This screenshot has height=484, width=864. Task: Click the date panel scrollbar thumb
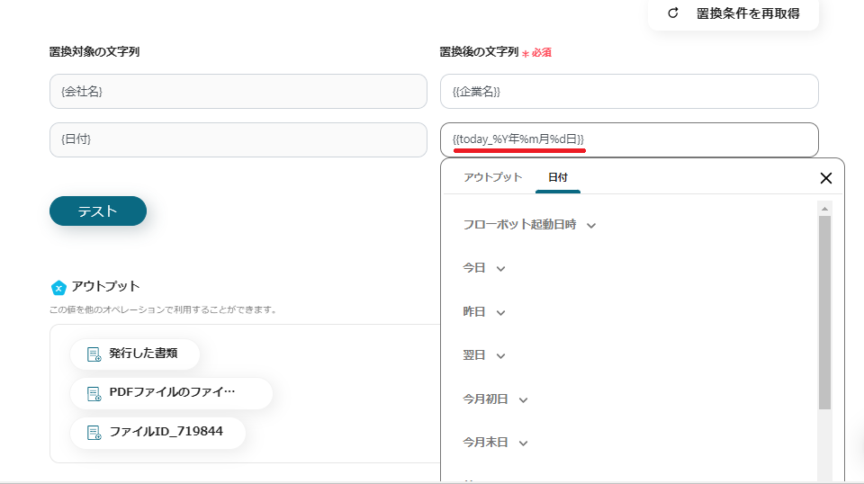click(824, 310)
